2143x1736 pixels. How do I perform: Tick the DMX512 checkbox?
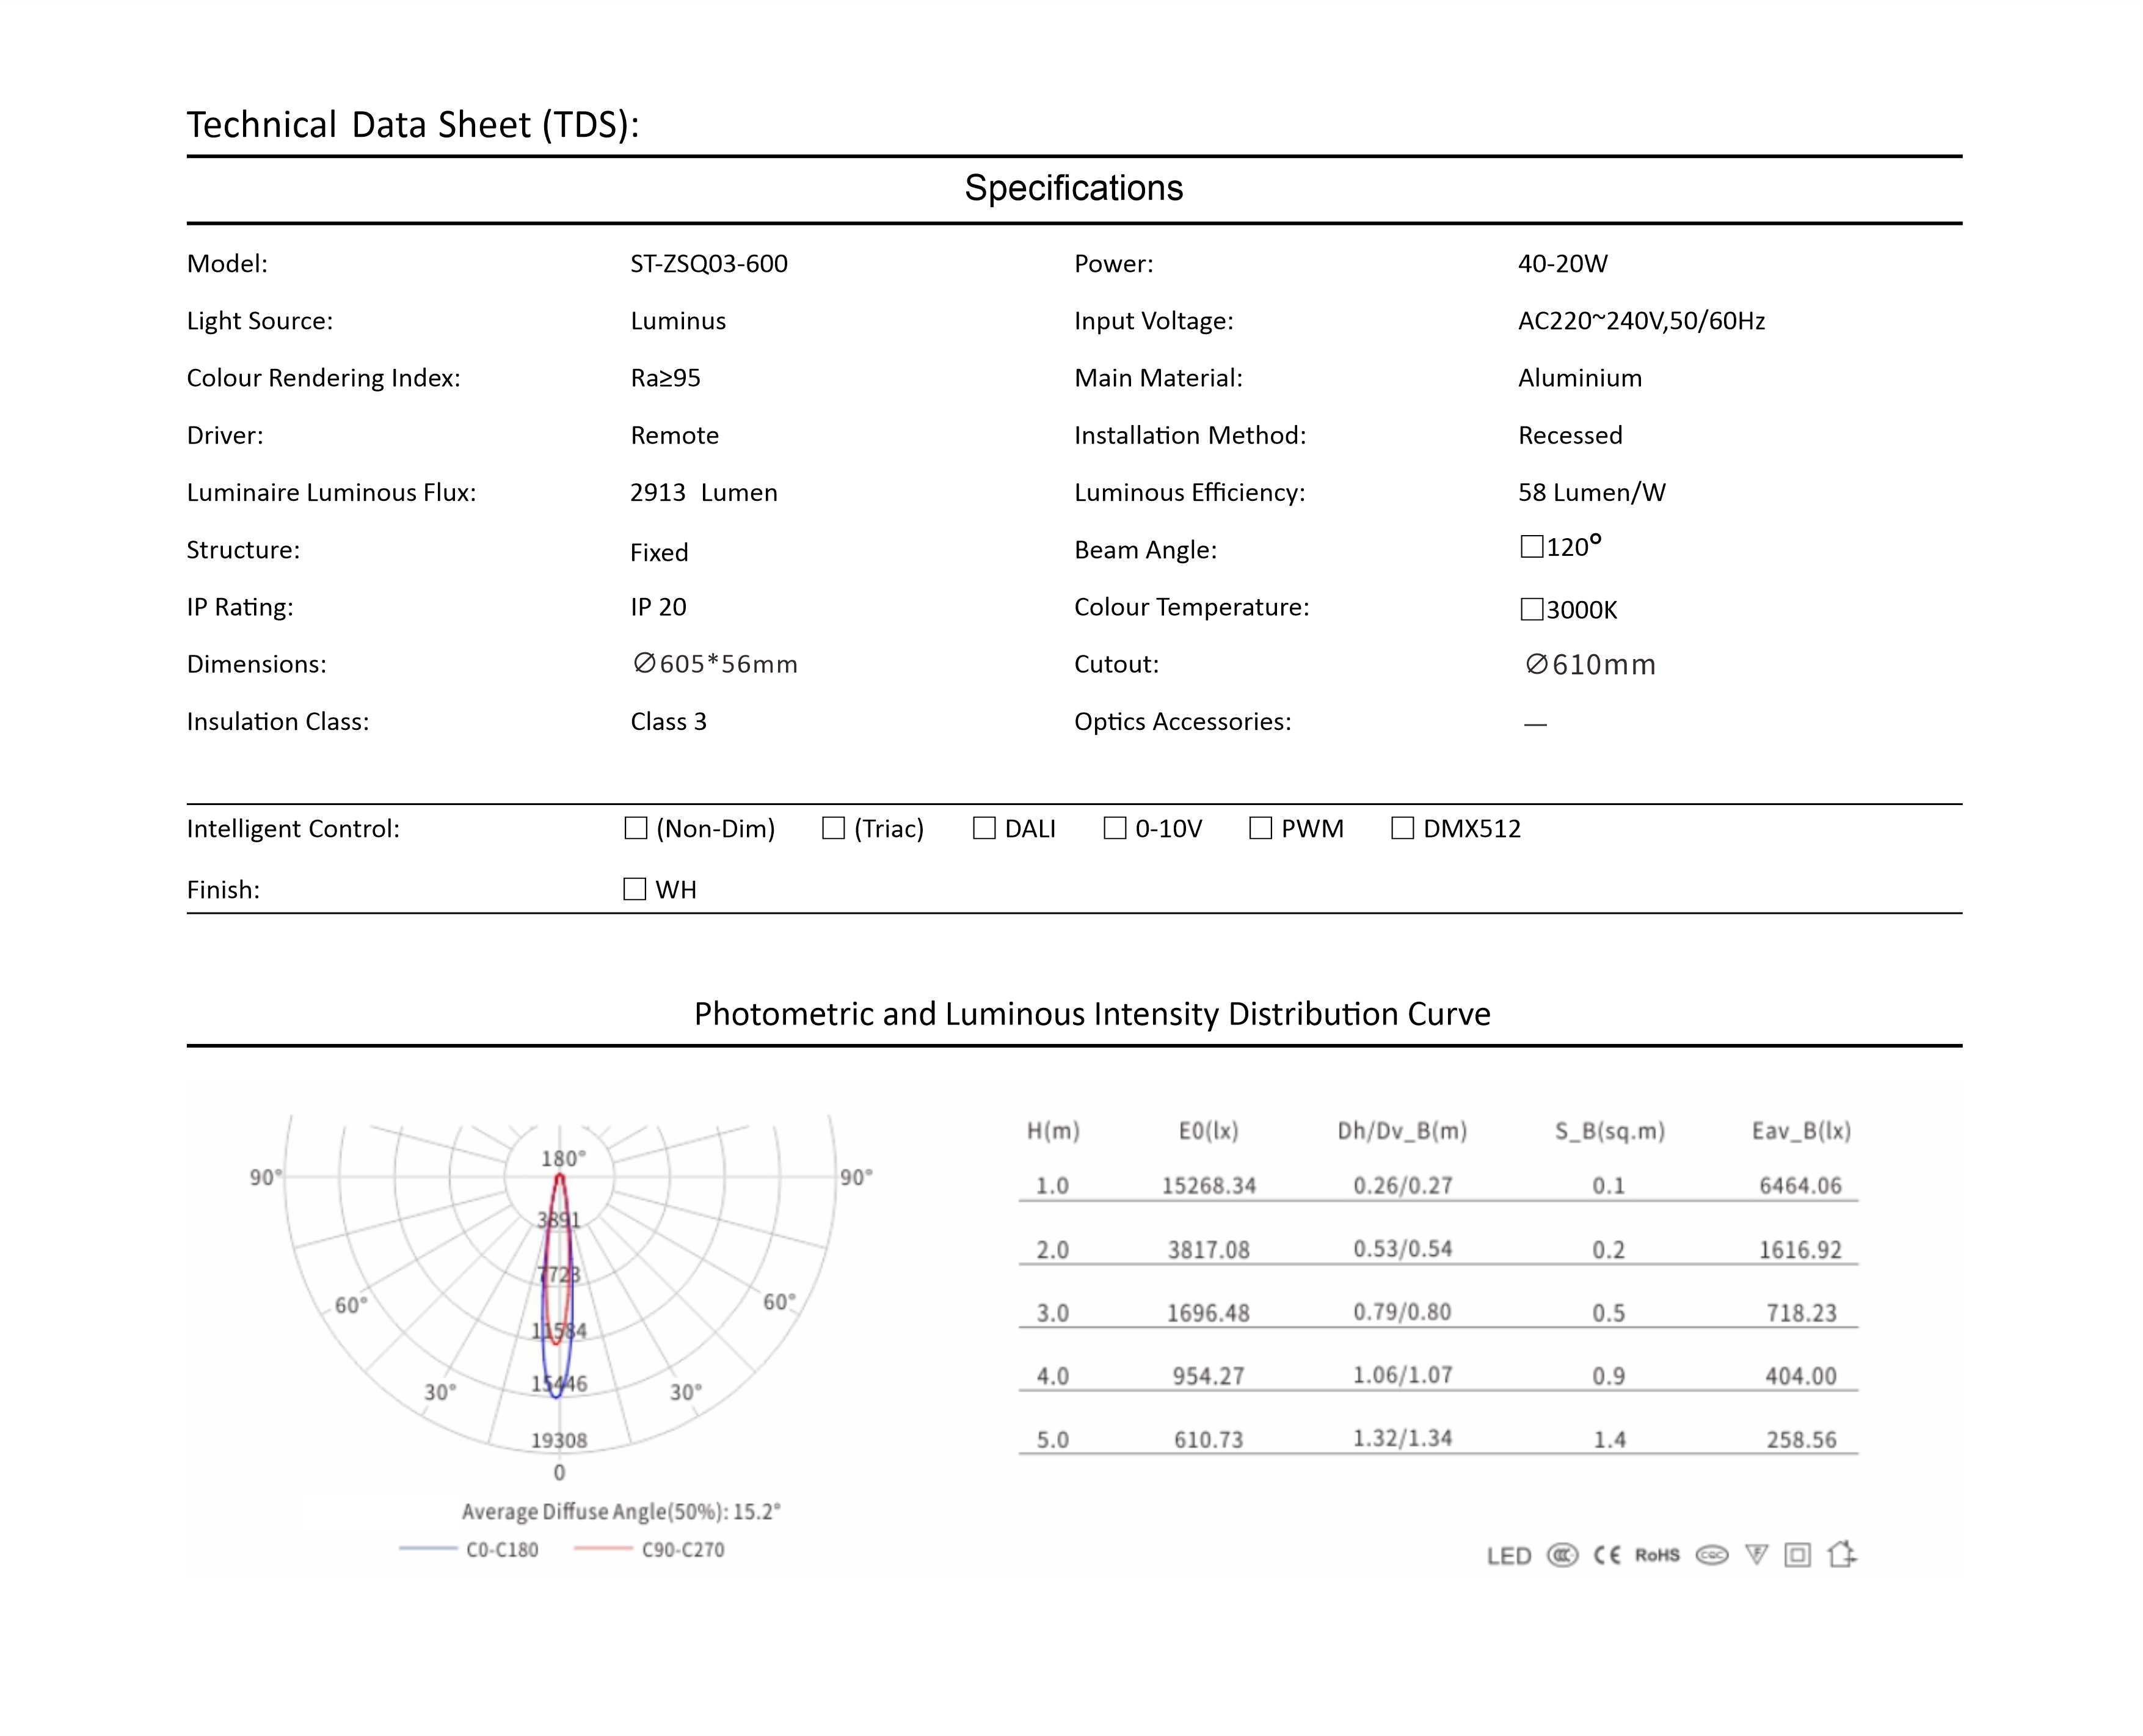coord(1402,828)
